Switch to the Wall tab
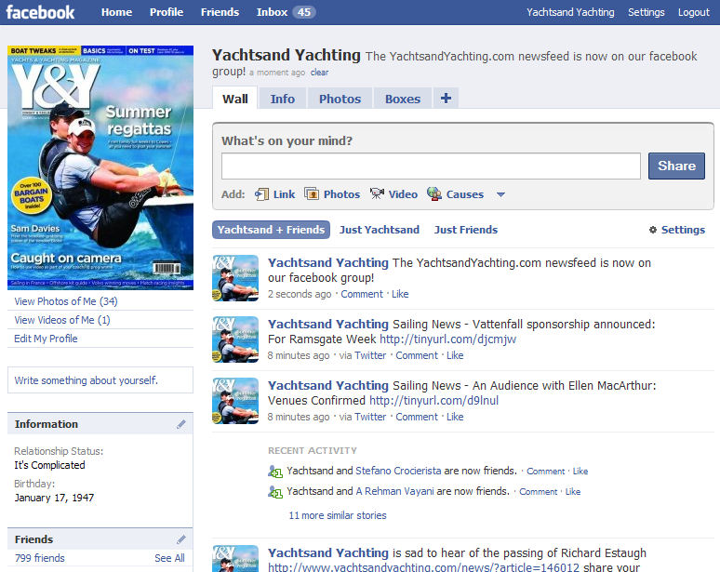This screenshot has height=572, width=720. [x=235, y=99]
